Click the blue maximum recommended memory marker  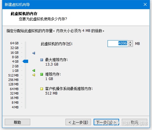(34, 53)
